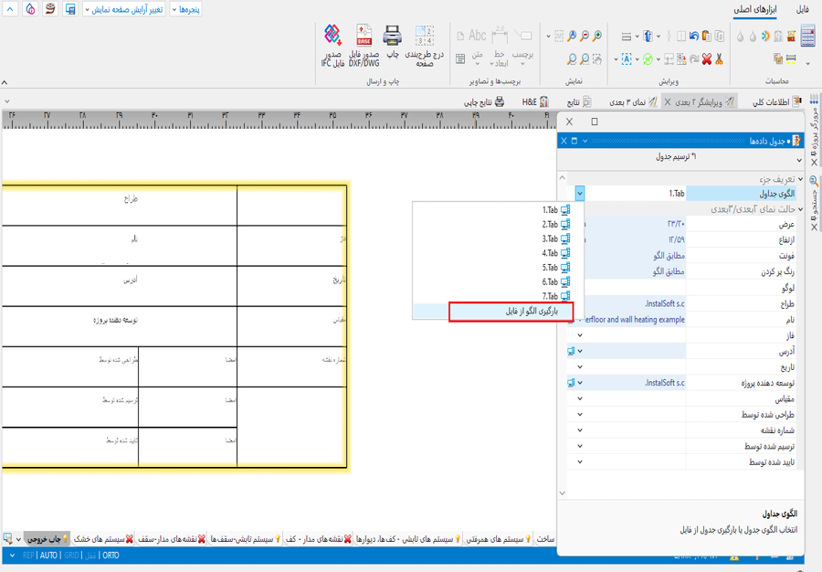
Task: Click the طراح value input field
Action: click(x=630, y=304)
